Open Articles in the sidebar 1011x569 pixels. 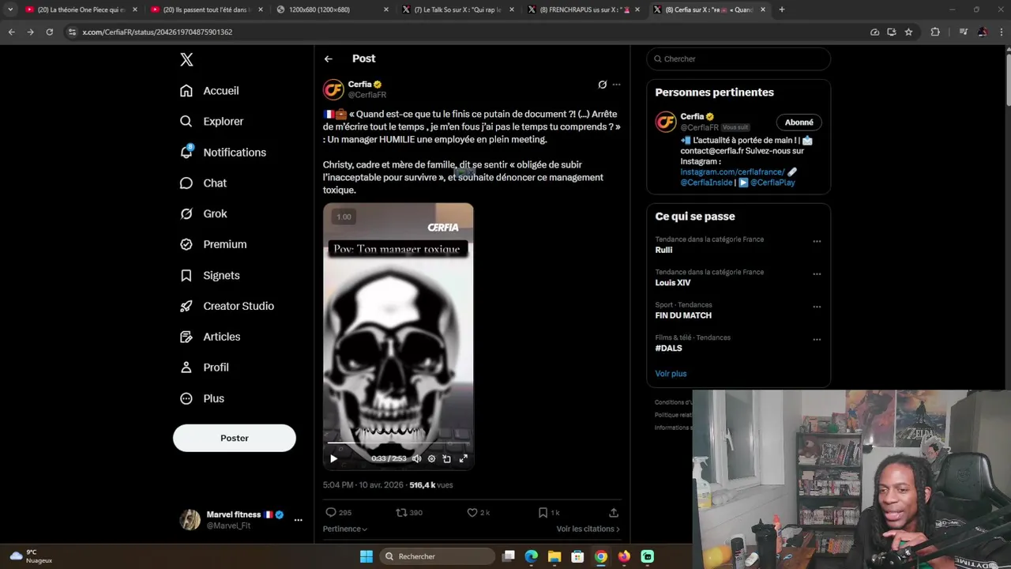point(210,337)
